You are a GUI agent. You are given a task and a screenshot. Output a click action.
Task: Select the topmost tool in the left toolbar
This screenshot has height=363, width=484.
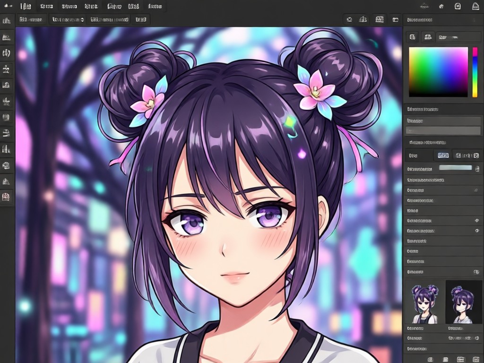[x=7, y=21]
